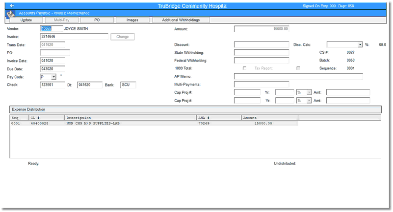Go back using the arrow icon
Screen dimensions: 393x212
tap(11, 6)
